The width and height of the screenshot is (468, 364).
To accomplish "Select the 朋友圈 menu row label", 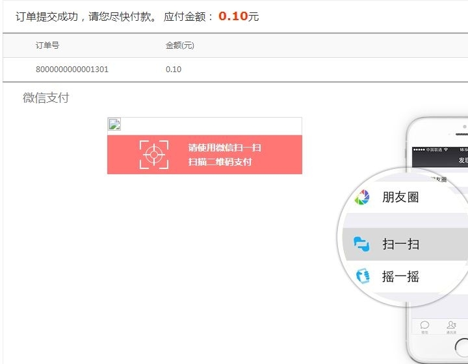I will pyautogui.click(x=400, y=197).
